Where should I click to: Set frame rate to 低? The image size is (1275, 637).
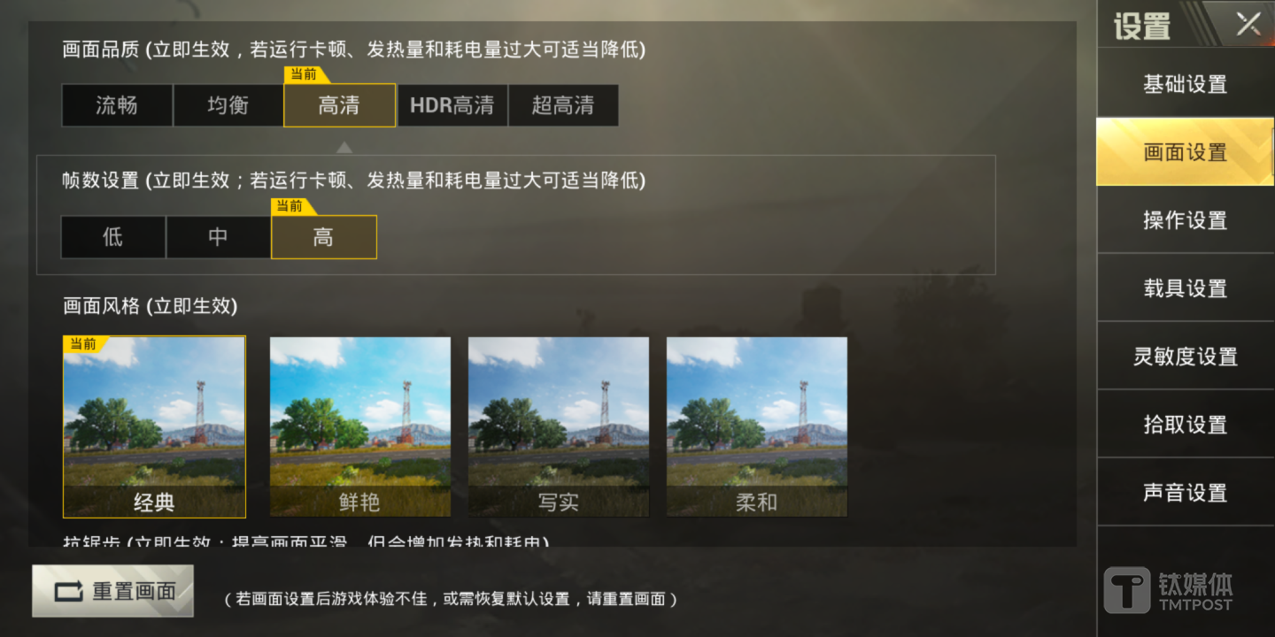tap(112, 237)
